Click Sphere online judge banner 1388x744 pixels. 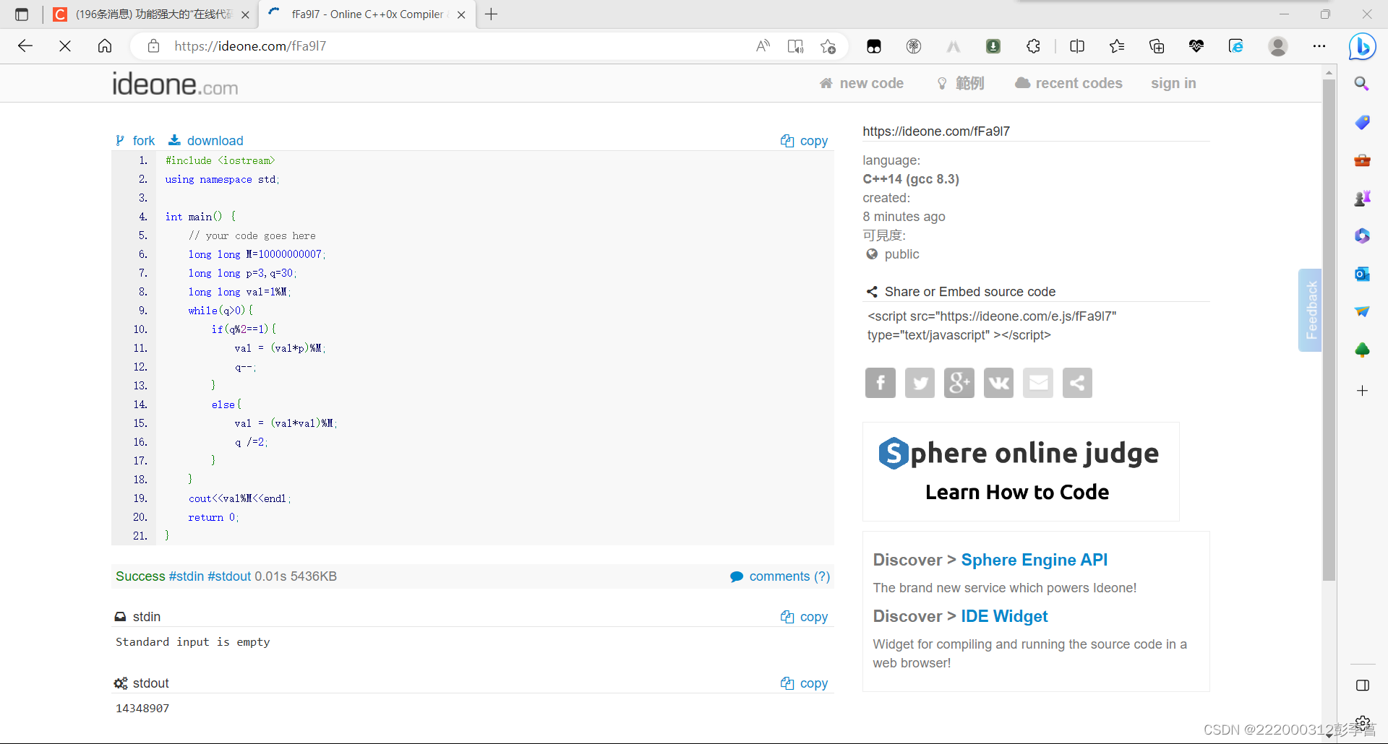[1021, 472]
